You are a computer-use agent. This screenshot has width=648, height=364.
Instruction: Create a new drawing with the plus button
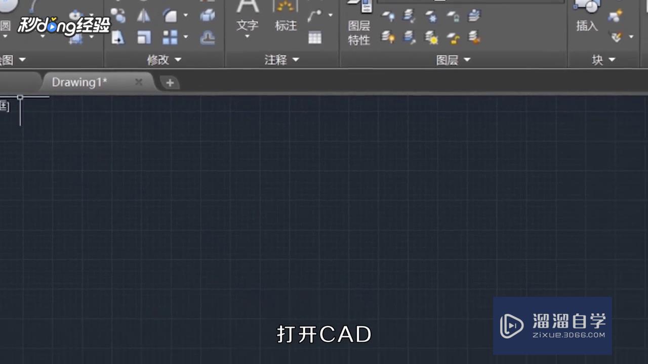(x=170, y=82)
